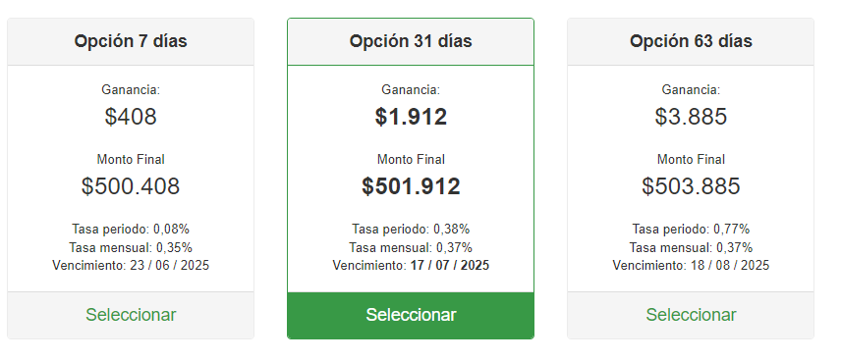Screen dimensions: 841x361
Task: Click the $501.912 monto final
Action: pos(411,186)
